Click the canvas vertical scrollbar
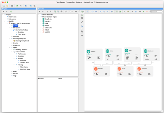The height and width of the screenshot is (113, 164). pyautogui.click(x=162, y=62)
